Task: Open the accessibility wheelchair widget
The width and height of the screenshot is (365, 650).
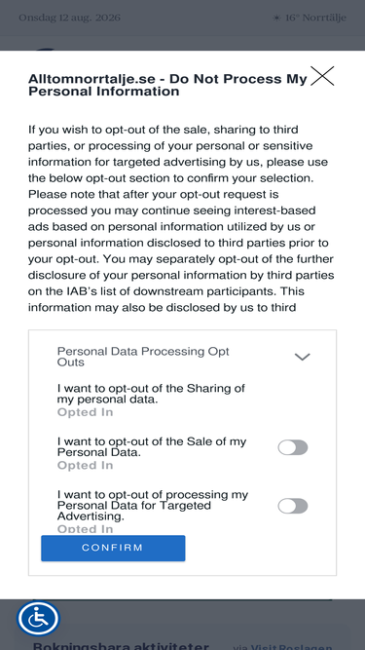Action: pos(38,619)
